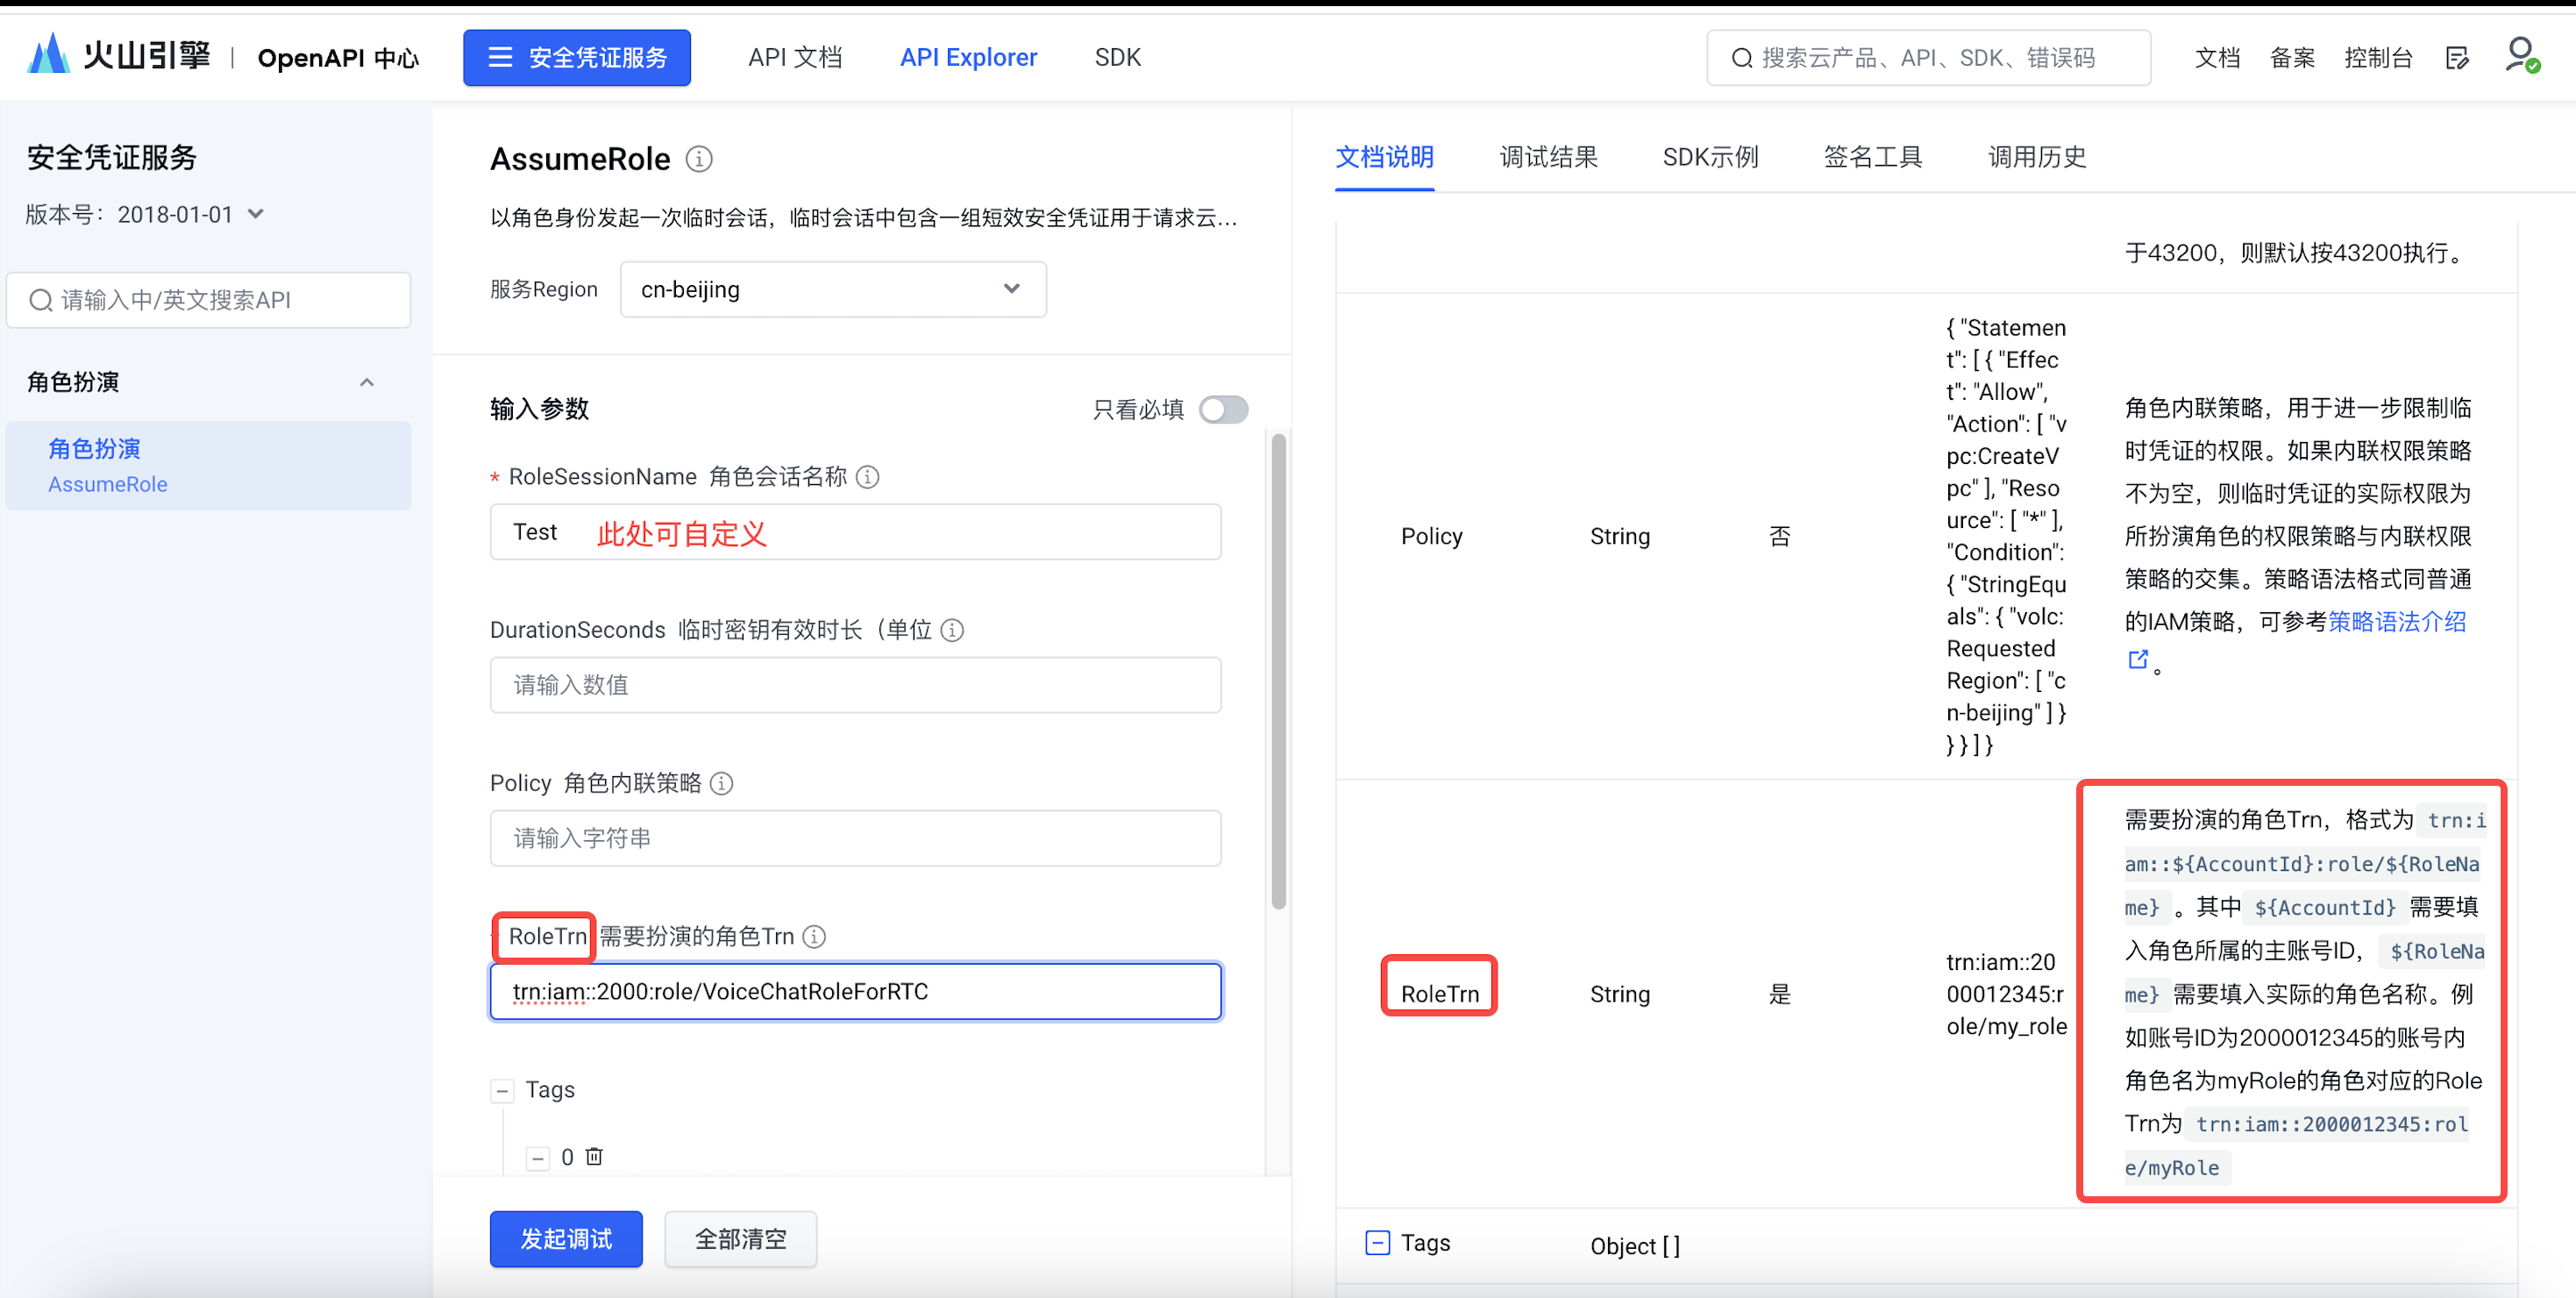Open the 控制台 link

click(2378, 58)
